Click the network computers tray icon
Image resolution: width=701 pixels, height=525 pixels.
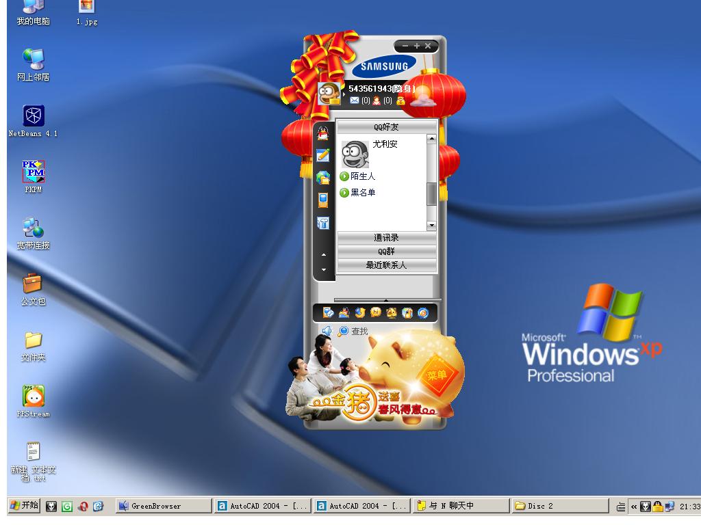(670, 507)
